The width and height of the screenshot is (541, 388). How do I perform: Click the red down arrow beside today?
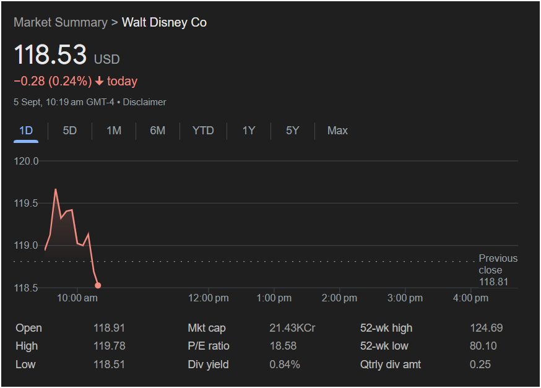100,81
